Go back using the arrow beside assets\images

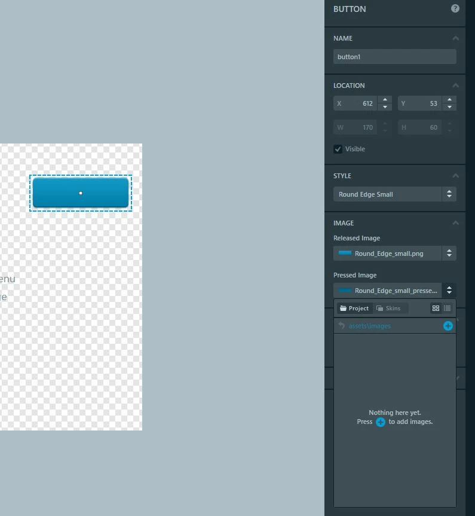[x=341, y=326]
